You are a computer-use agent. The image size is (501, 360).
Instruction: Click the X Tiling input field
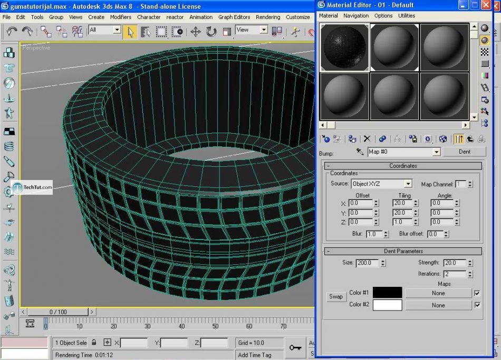tap(402, 203)
